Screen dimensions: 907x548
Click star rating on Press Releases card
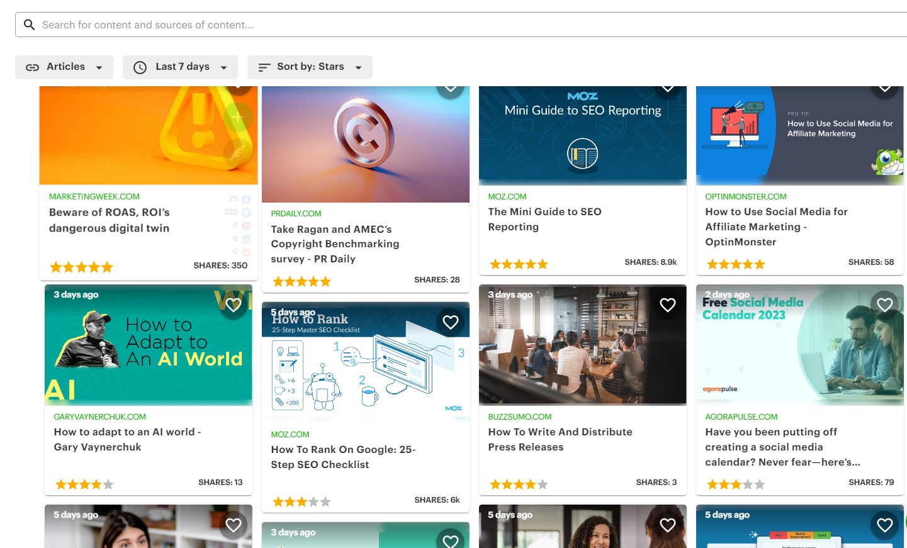point(519,484)
